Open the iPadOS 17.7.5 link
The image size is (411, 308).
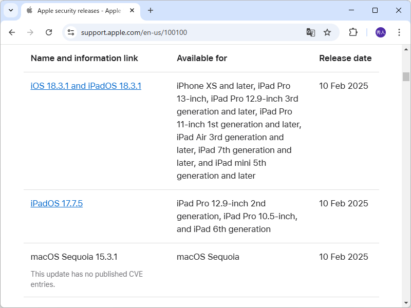click(x=57, y=203)
